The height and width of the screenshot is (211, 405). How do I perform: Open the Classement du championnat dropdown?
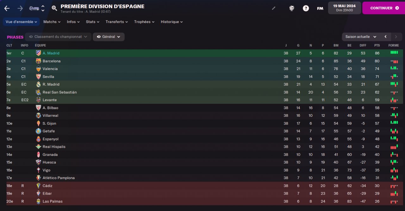click(x=58, y=37)
